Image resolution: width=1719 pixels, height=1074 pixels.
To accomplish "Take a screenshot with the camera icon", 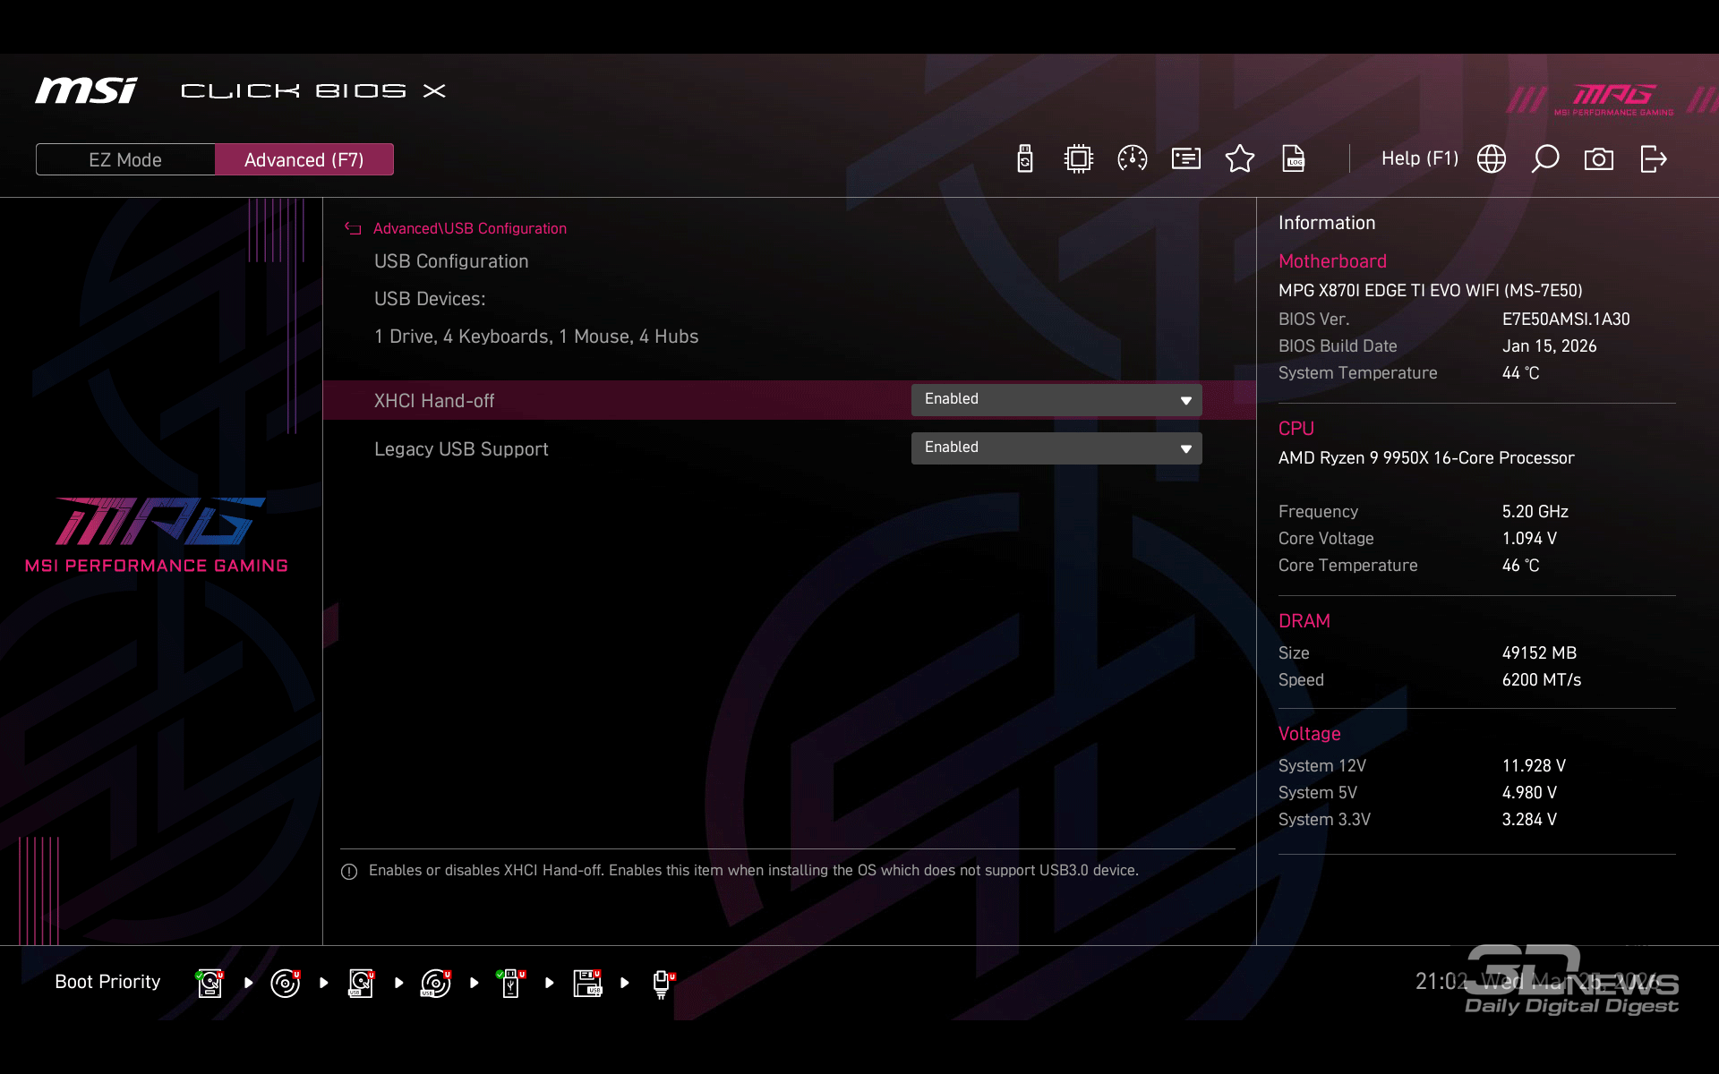I will click(1599, 159).
